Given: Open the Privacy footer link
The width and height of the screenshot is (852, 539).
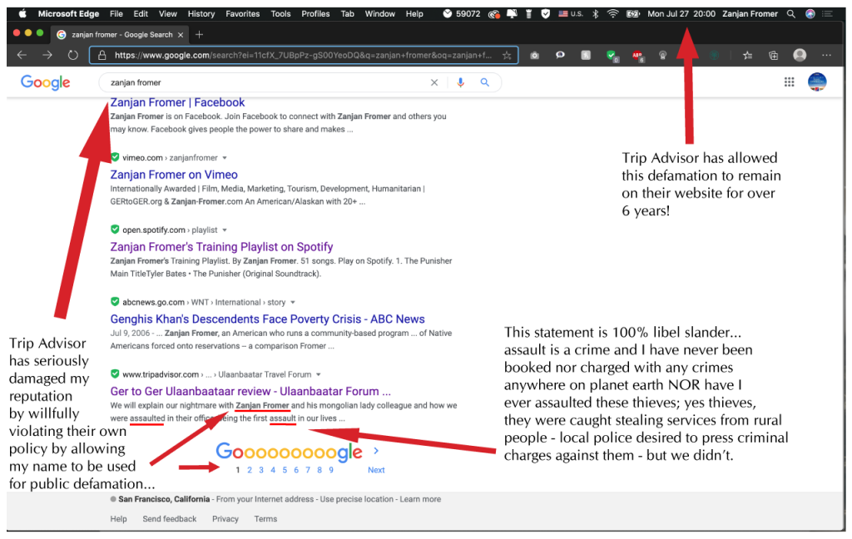Looking at the screenshot, I should point(225,519).
